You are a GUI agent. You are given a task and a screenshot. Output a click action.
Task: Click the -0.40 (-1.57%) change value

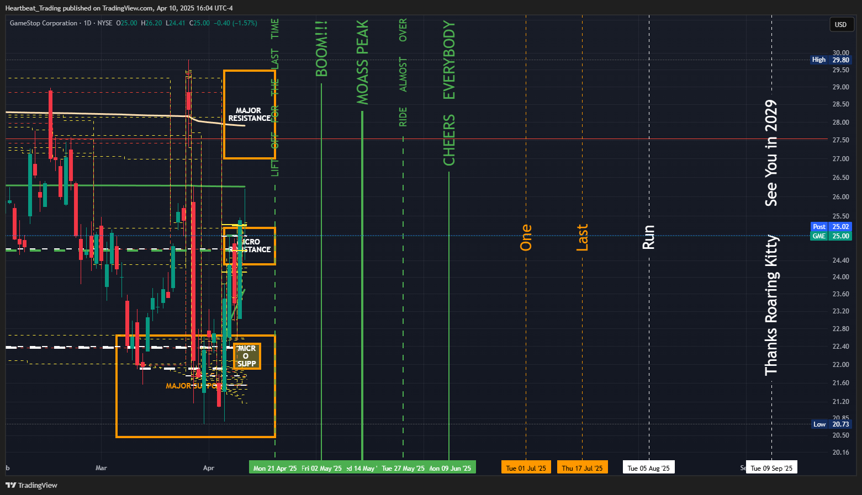pos(235,23)
